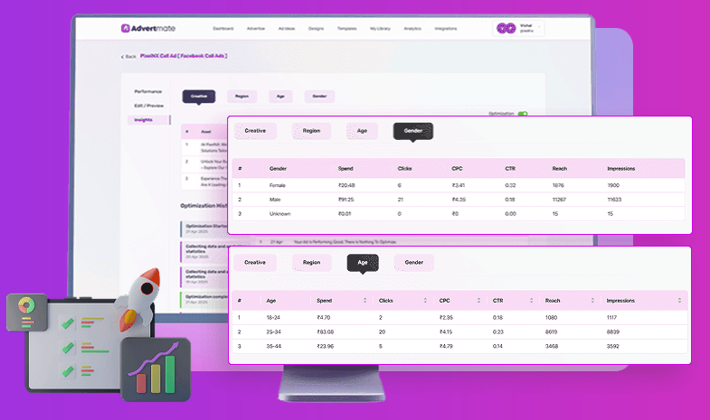Click the bar chart growth icon
Image resolution: width=710 pixels, height=420 pixels.
(x=155, y=370)
